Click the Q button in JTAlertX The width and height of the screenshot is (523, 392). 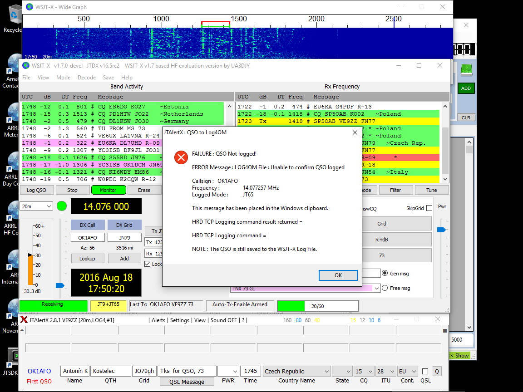click(437, 371)
